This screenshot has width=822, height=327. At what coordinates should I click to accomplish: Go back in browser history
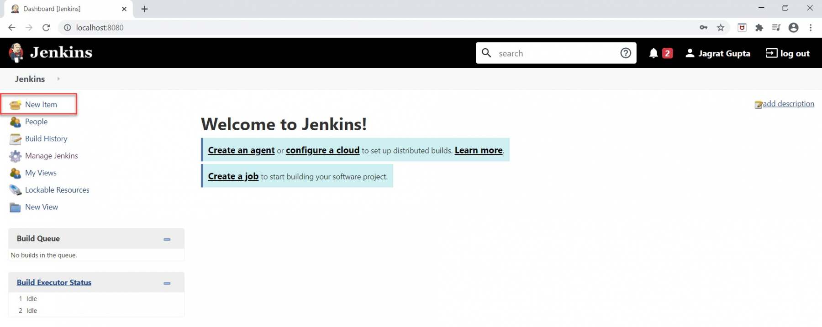[12, 28]
